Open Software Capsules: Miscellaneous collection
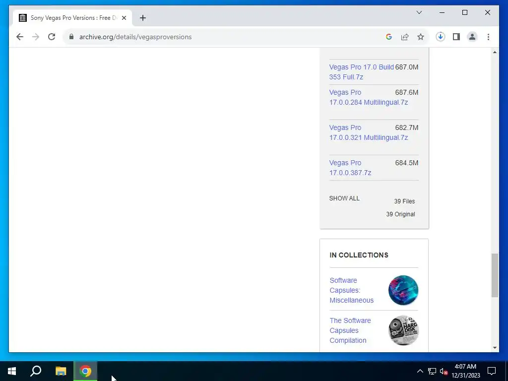Viewport: 508px width, 381px height. (352, 290)
